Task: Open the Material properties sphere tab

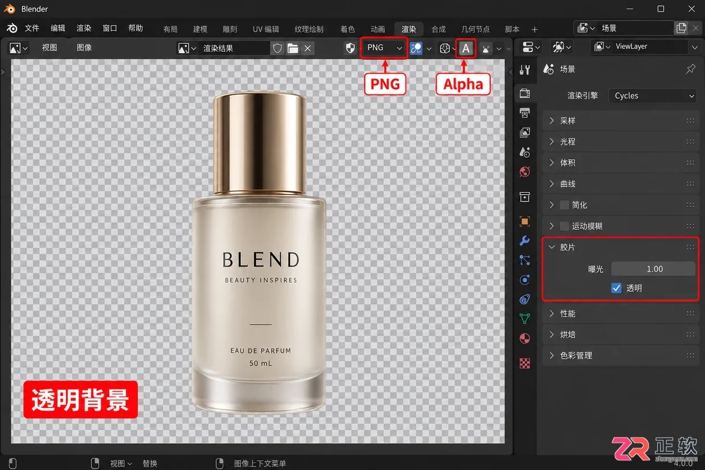Action: (525, 339)
